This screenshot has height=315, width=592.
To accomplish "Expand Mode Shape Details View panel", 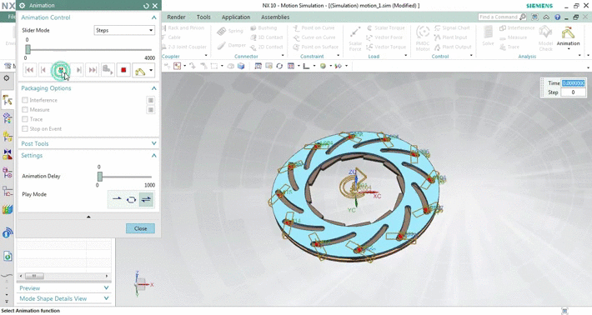I will click(106, 298).
